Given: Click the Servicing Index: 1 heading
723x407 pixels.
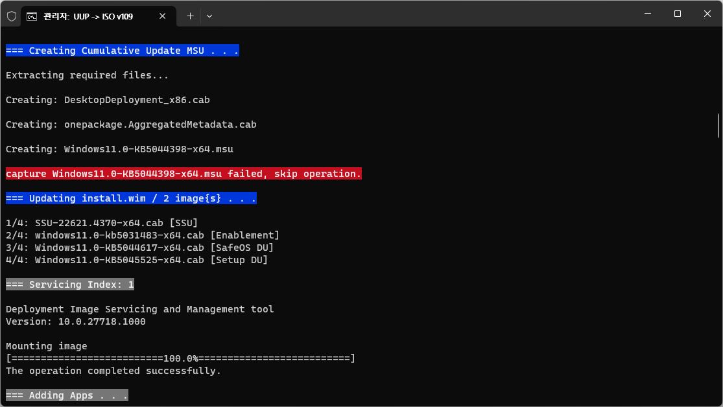Looking at the screenshot, I should (x=69, y=285).
